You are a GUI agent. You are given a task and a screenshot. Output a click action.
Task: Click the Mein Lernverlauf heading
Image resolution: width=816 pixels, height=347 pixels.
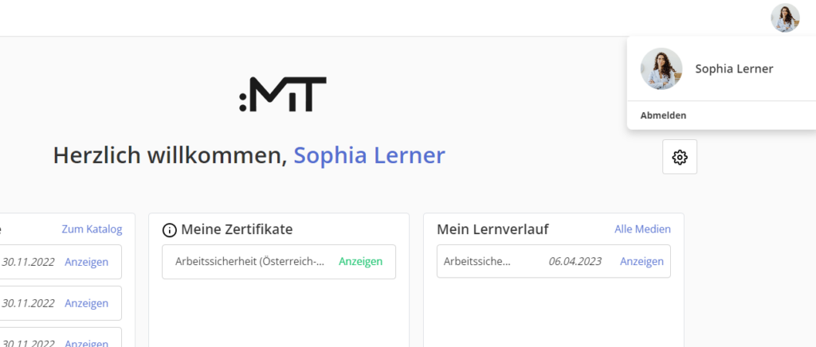(492, 230)
